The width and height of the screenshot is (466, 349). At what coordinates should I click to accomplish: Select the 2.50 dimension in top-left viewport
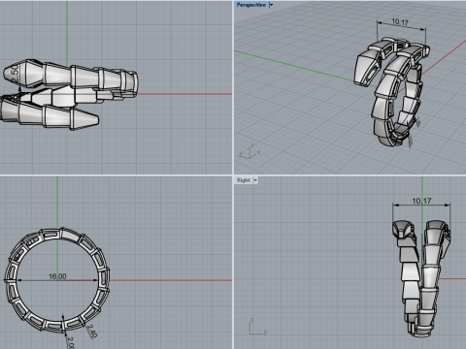pos(15,74)
